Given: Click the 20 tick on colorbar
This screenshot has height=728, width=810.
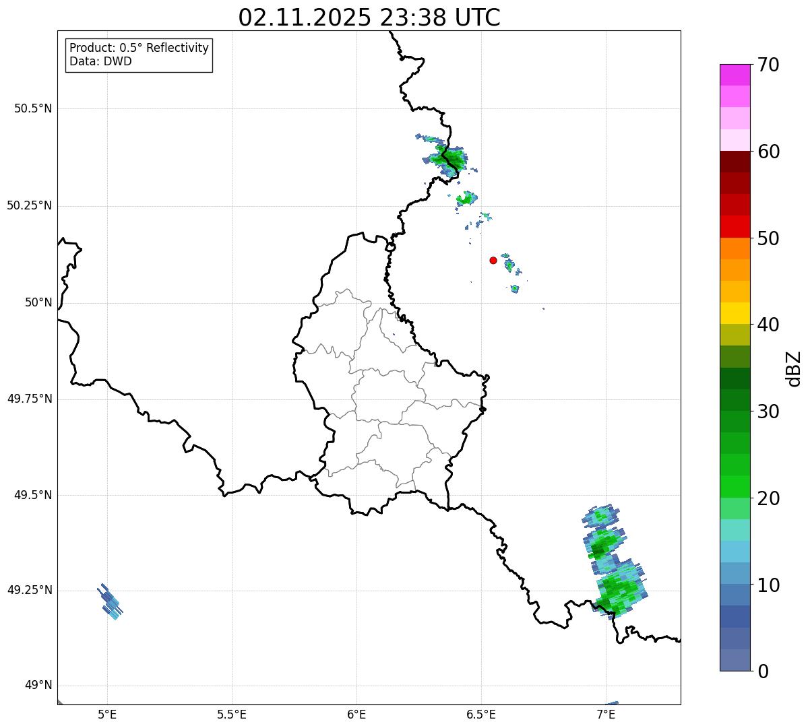Looking at the screenshot, I should pyautogui.click(x=768, y=498).
